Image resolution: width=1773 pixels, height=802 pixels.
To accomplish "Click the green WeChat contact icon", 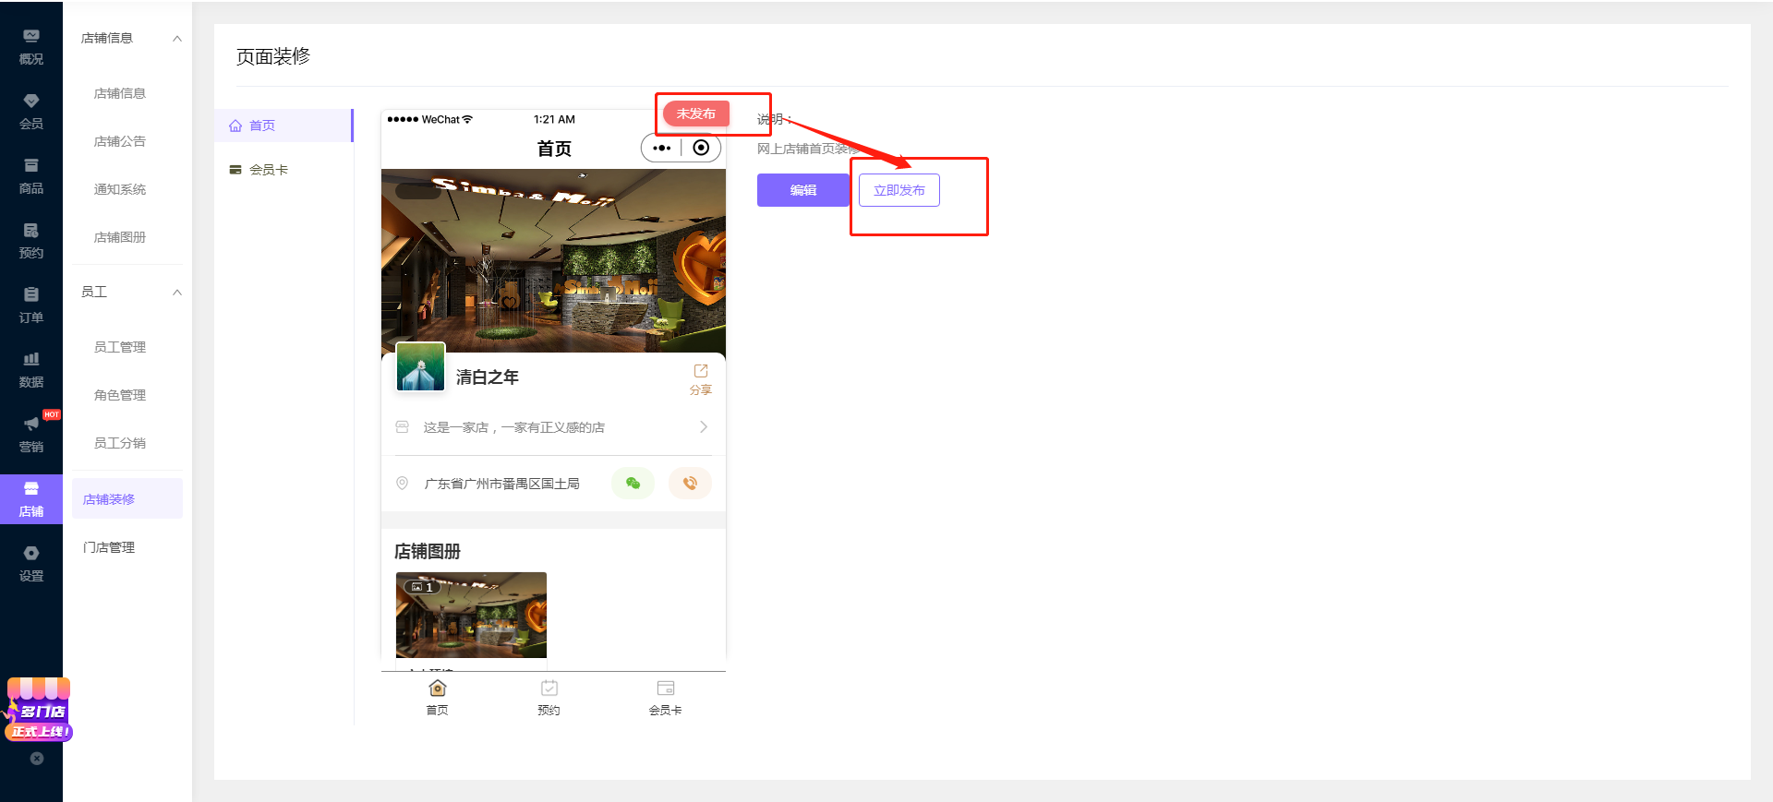I will click(x=633, y=483).
